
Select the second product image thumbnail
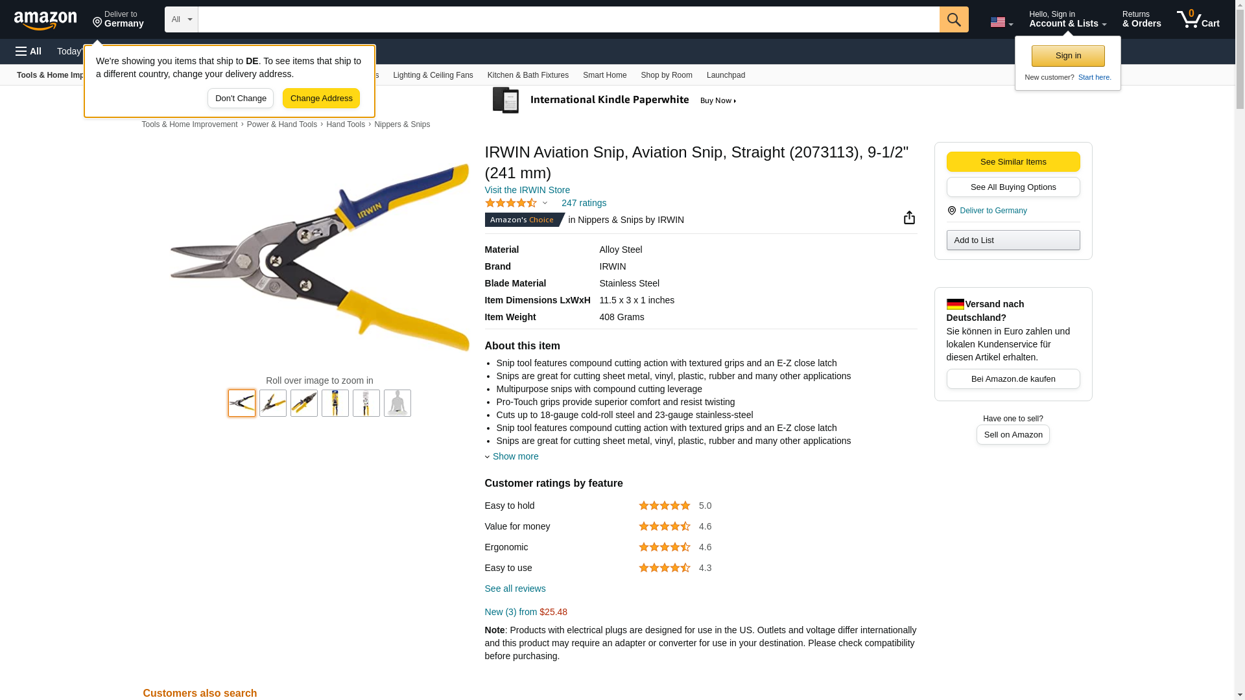pyautogui.click(x=273, y=403)
